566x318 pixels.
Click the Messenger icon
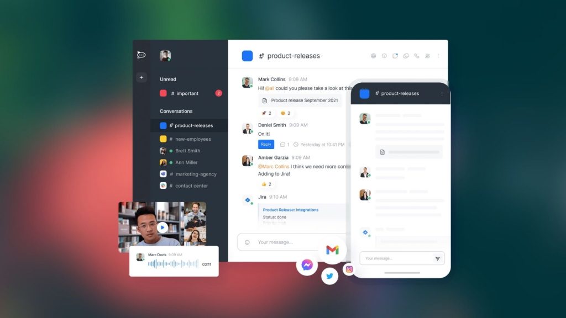click(307, 265)
